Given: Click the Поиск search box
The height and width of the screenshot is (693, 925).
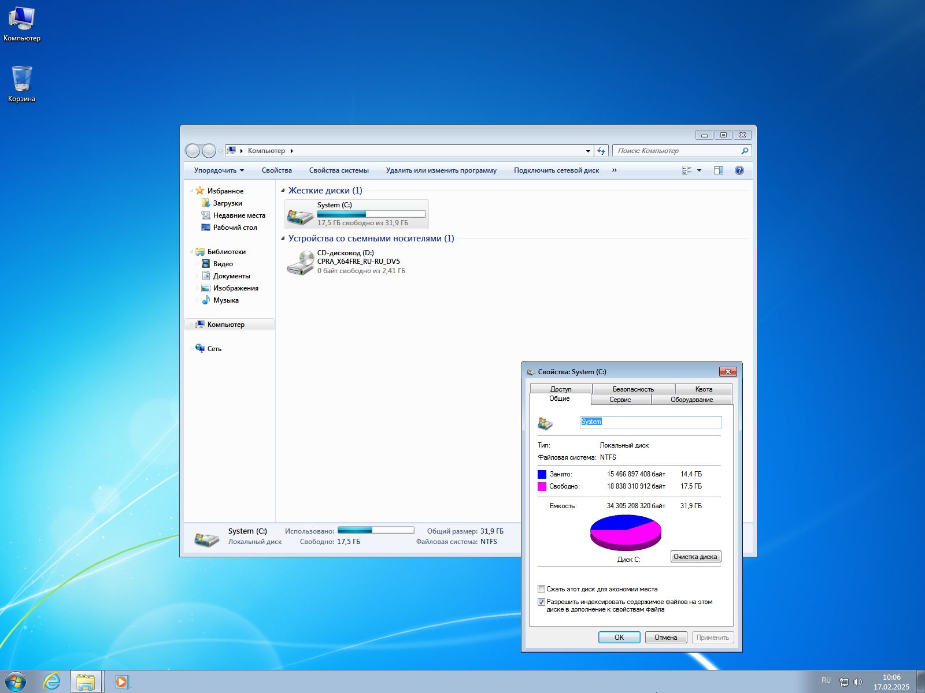Looking at the screenshot, I should 676,150.
